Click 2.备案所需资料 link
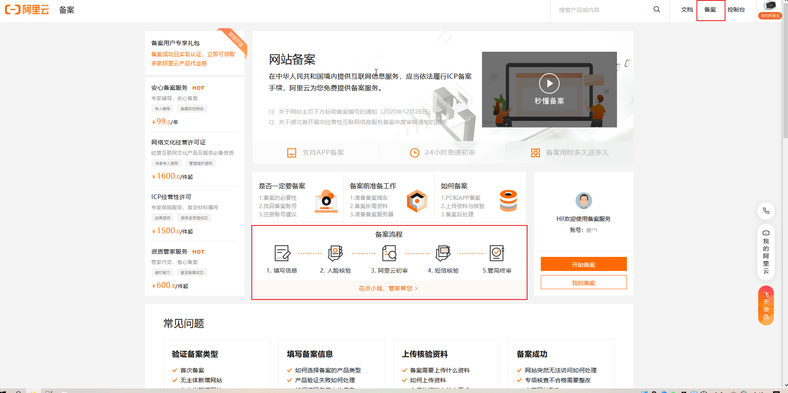Viewport: 788px width, 393px height. (369, 206)
